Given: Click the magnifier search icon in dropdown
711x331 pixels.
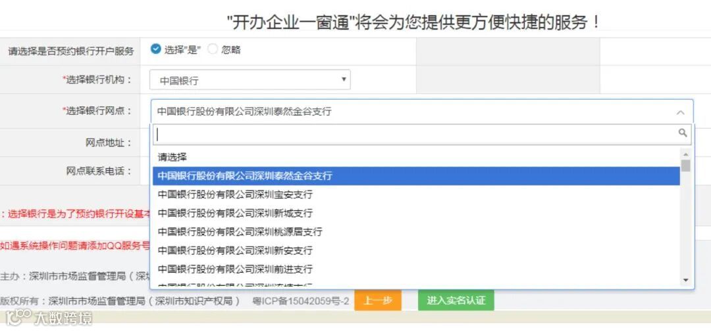Looking at the screenshot, I should click(x=683, y=133).
